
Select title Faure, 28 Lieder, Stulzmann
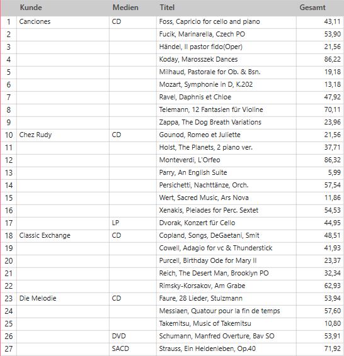[x=226, y=299]
